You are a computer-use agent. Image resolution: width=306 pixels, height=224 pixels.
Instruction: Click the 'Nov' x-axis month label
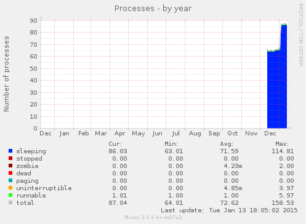pyautogui.click(x=251, y=134)
